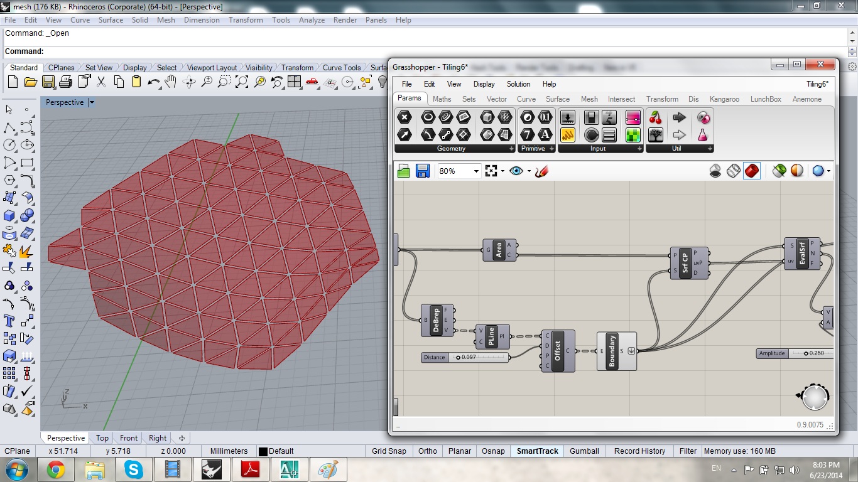Add a viewport tab with plus button
The width and height of the screenshot is (858, 482).
point(182,438)
